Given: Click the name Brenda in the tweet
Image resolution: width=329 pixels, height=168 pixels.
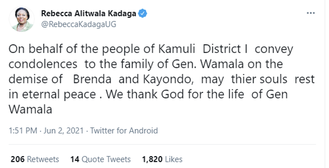Looking at the screenshot, I should [x=92, y=79].
